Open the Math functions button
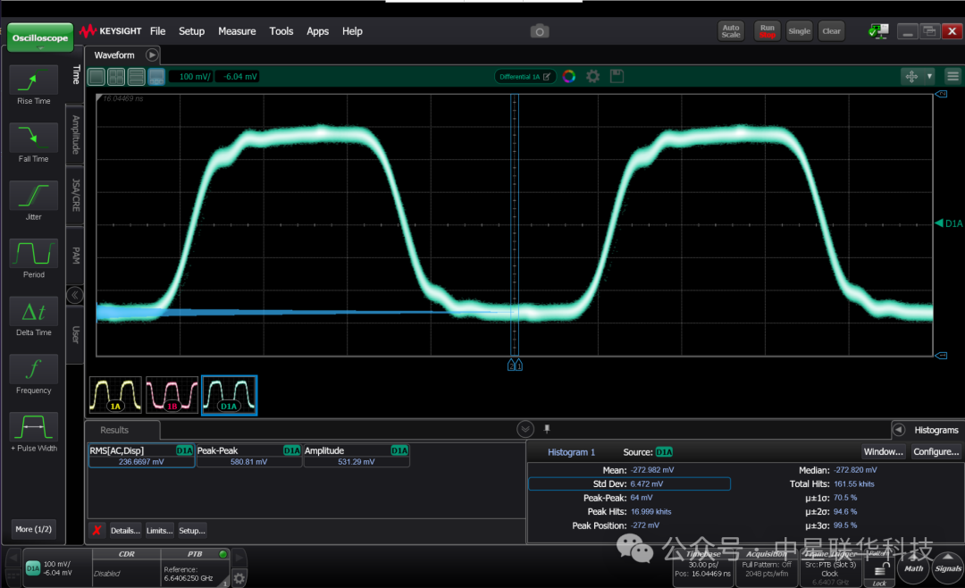The image size is (965, 588). (913, 568)
